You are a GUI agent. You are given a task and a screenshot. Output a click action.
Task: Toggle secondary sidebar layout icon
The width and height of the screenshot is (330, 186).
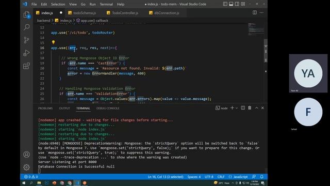coord(237,4)
